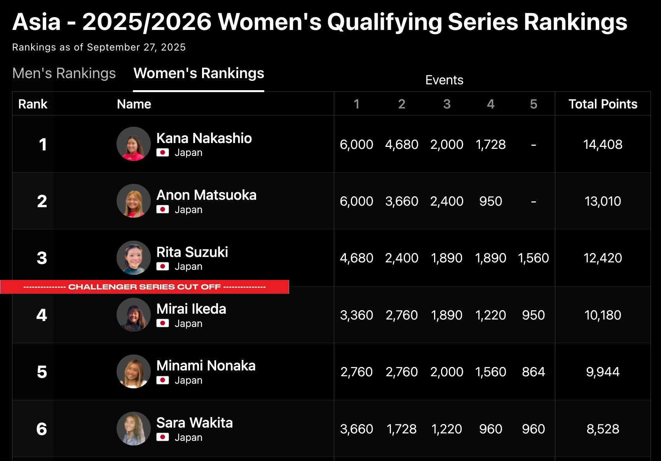Click Japan flag under Sara Wakita
Screen dimensions: 661x461
pos(162,437)
